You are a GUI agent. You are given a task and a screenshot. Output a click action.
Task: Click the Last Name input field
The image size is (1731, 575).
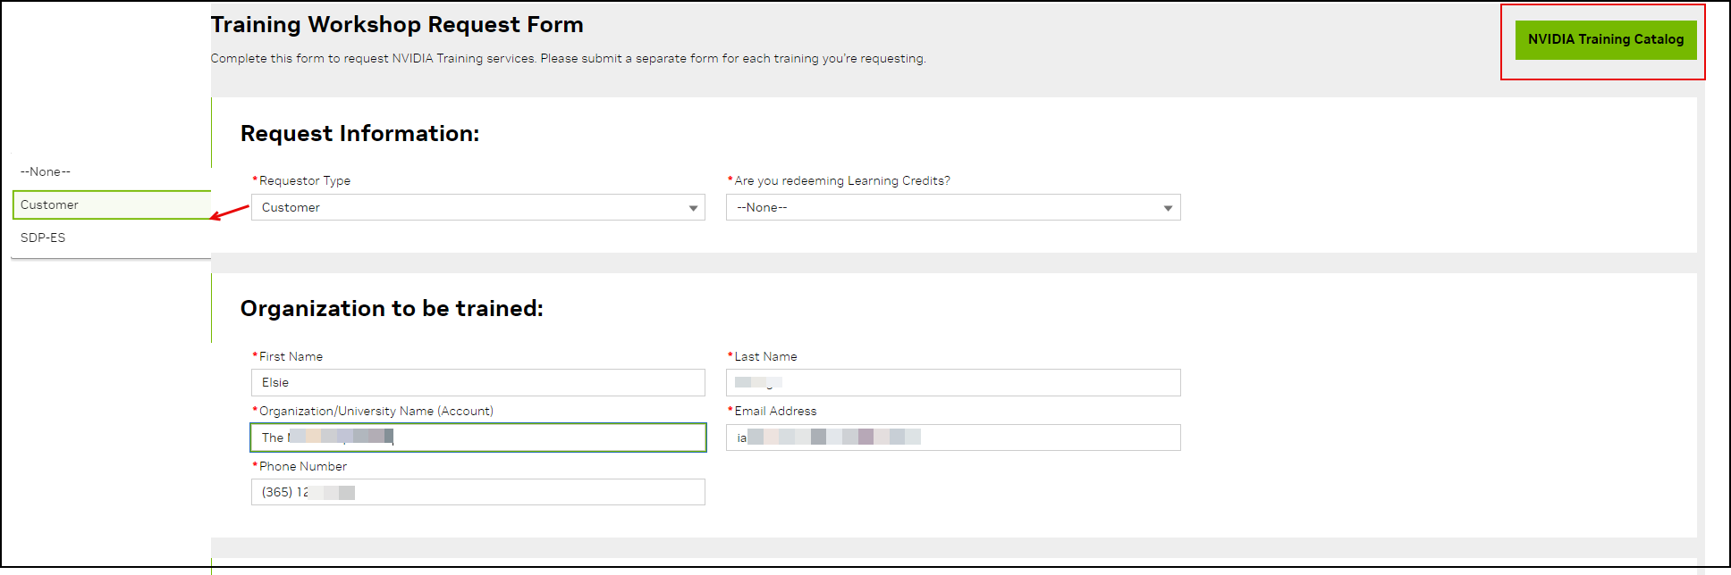pos(953,382)
